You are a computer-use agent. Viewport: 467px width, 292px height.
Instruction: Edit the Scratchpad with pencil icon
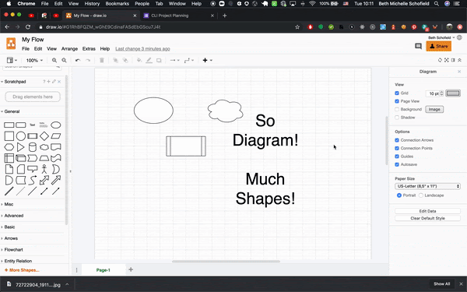(x=54, y=81)
